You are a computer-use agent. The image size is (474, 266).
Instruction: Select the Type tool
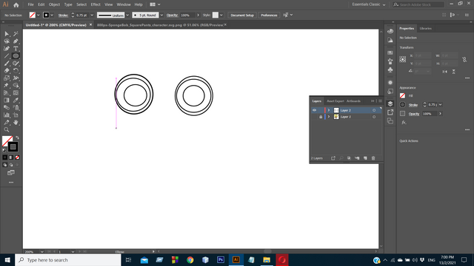click(x=16, y=48)
